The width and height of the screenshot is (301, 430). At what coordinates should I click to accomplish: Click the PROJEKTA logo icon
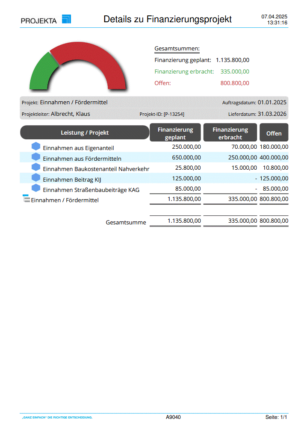[66, 19]
